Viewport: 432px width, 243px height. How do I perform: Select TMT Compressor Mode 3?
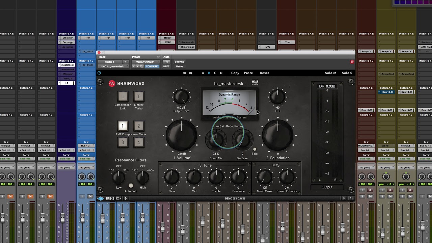123,142
